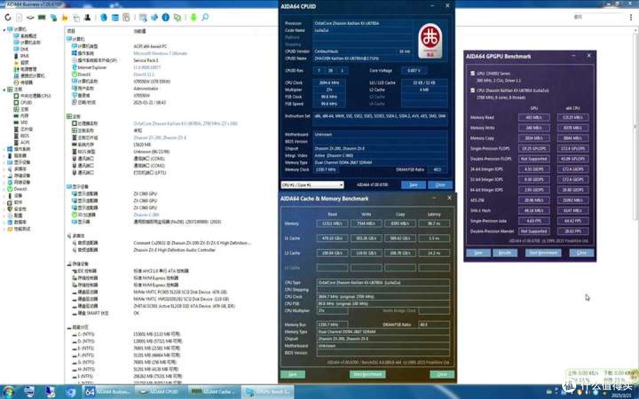Click the GPU AES-256 result in GPGPU benchmark
The height and width of the screenshot is (399, 639).
coord(534,200)
